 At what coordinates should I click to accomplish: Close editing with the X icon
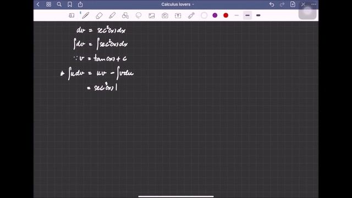pyautogui.click(x=303, y=4)
